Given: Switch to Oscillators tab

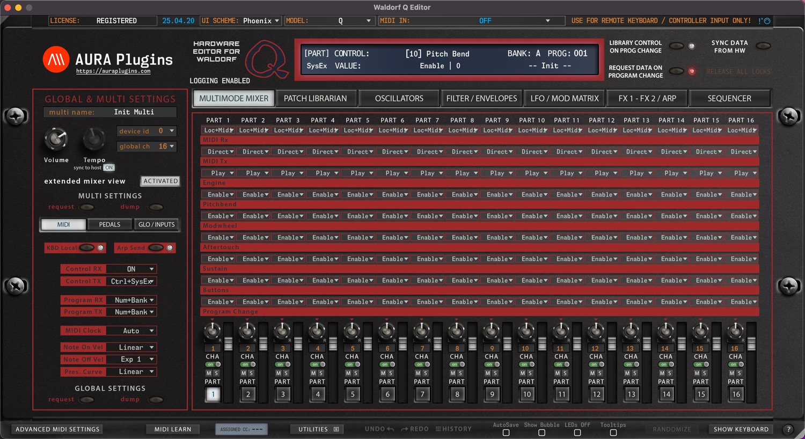Looking at the screenshot, I should point(399,99).
